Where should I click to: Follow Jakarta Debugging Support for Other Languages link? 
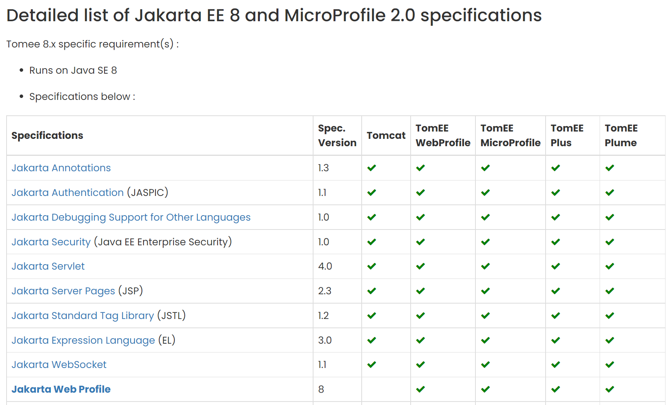click(x=131, y=217)
